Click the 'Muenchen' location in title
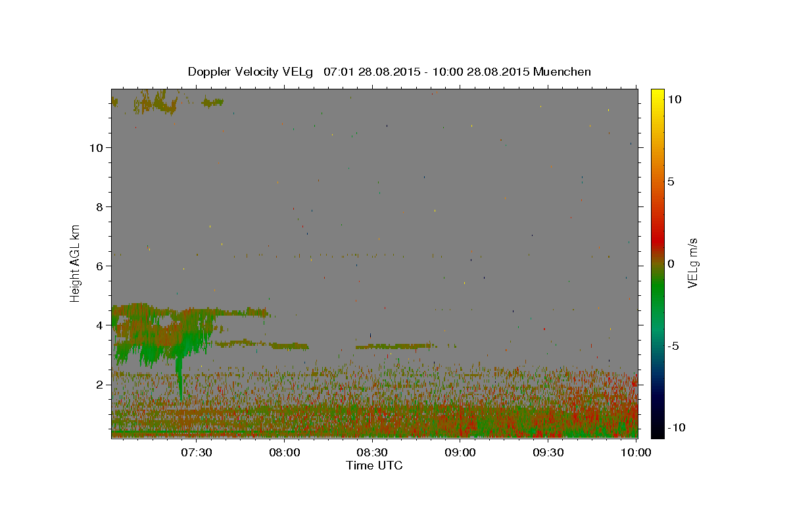 click(x=562, y=72)
